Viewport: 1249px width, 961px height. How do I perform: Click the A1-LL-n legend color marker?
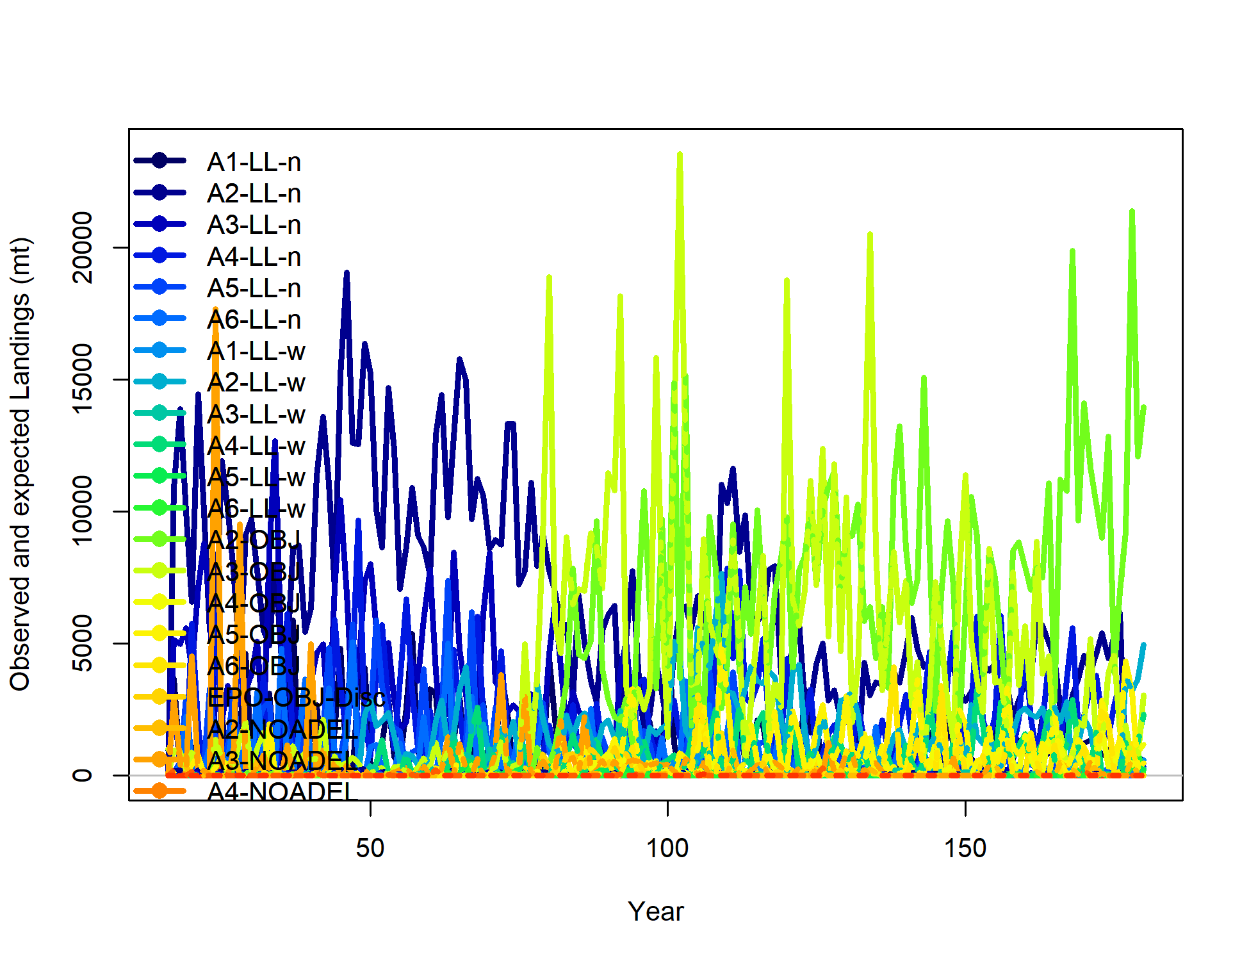click(x=159, y=160)
